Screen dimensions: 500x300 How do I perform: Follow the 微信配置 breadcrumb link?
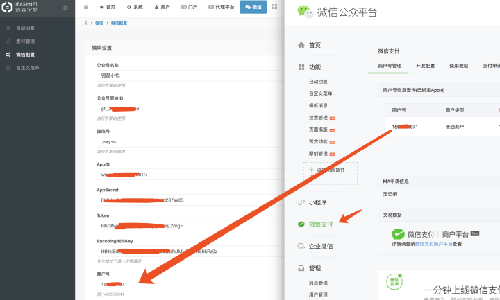[x=119, y=24]
